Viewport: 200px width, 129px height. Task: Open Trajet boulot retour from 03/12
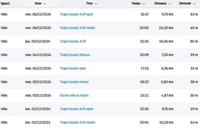[74, 82]
